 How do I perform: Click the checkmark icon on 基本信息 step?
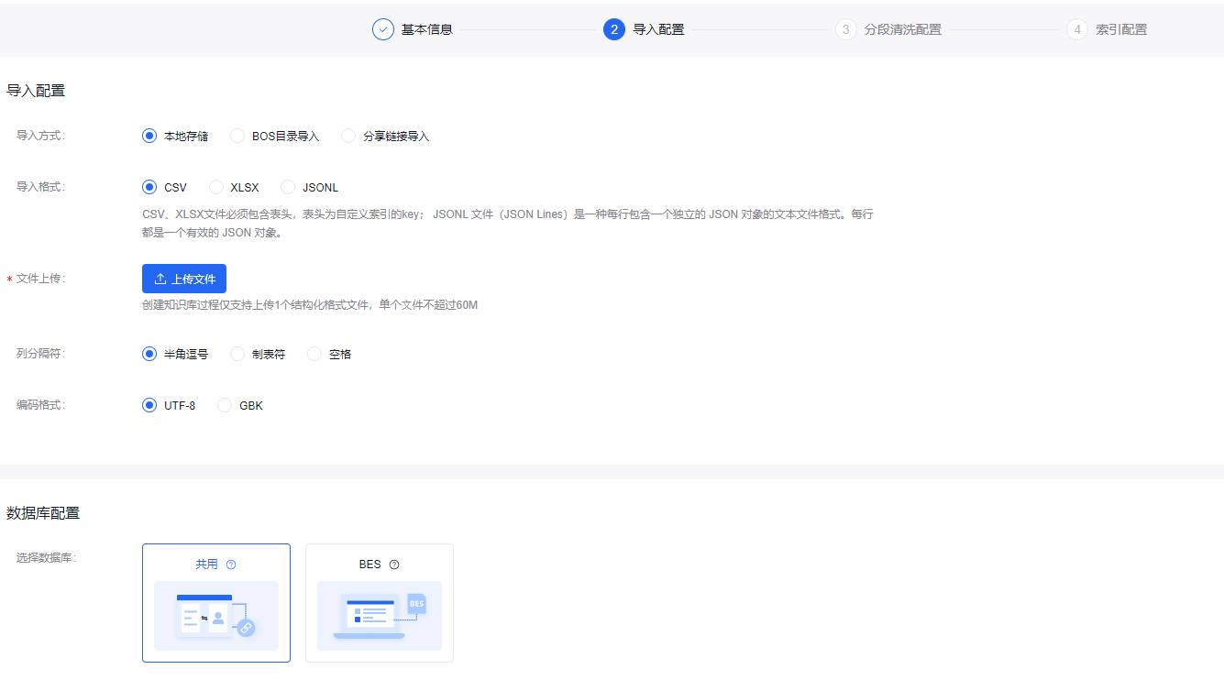[x=383, y=28]
